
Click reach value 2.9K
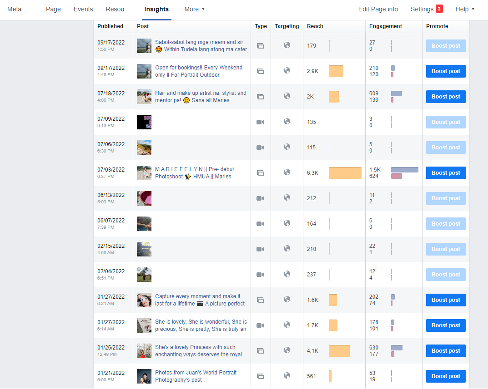pyautogui.click(x=312, y=71)
